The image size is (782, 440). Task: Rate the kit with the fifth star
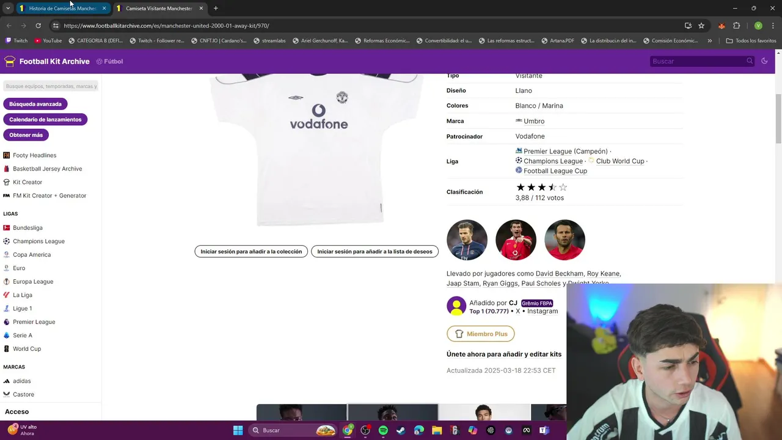pos(563,187)
